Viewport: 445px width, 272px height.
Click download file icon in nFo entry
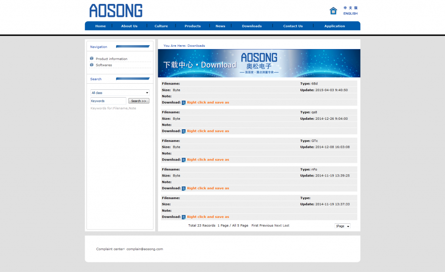click(x=184, y=188)
